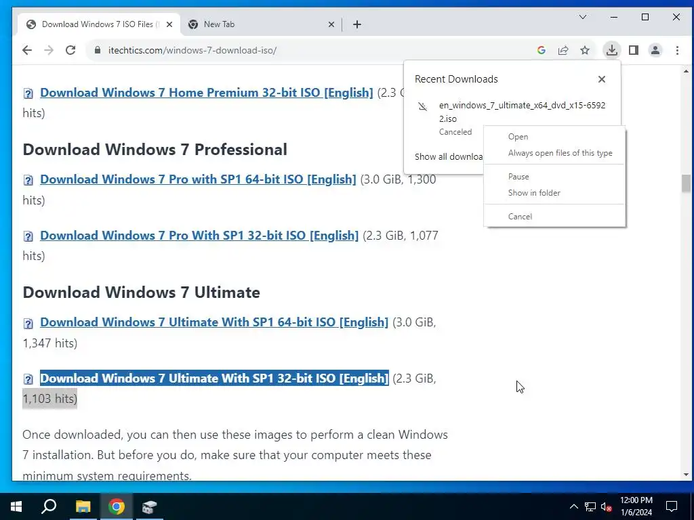Go back using the browser back arrow
The width and height of the screenshot is (694, 520).
click(x=27, y=50)
